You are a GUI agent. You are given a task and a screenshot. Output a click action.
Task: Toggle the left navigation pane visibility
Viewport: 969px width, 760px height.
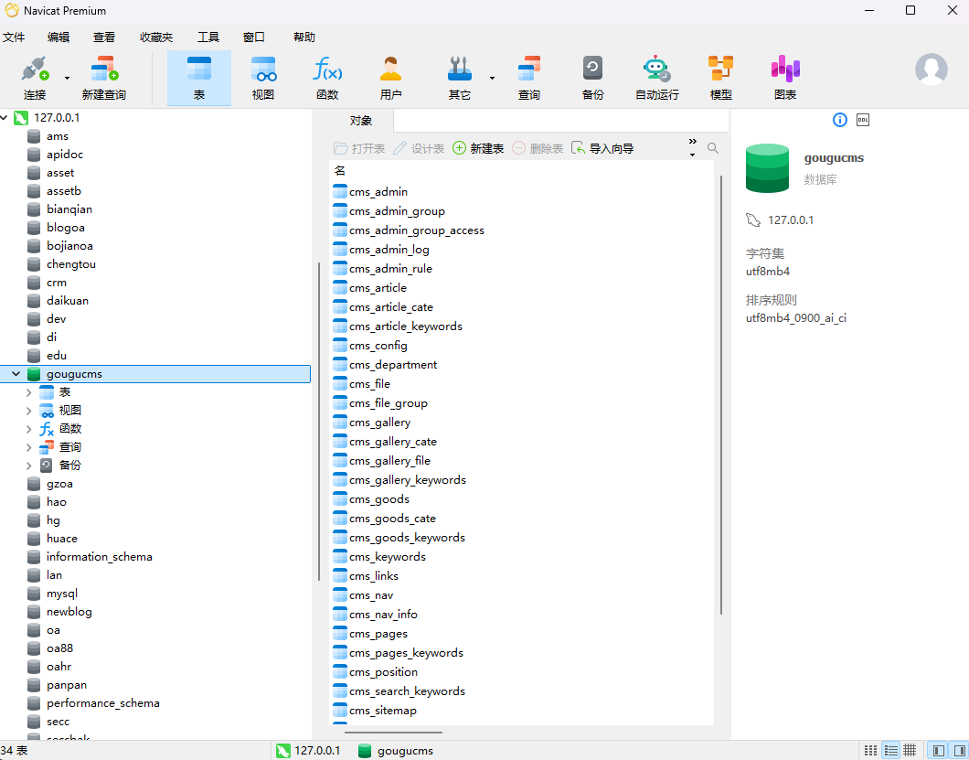[x=938, y=750]
